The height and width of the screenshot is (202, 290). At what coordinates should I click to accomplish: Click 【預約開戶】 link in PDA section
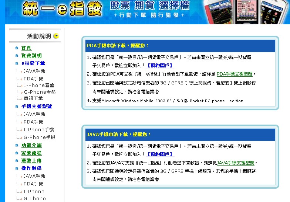[x=160, y=66]
